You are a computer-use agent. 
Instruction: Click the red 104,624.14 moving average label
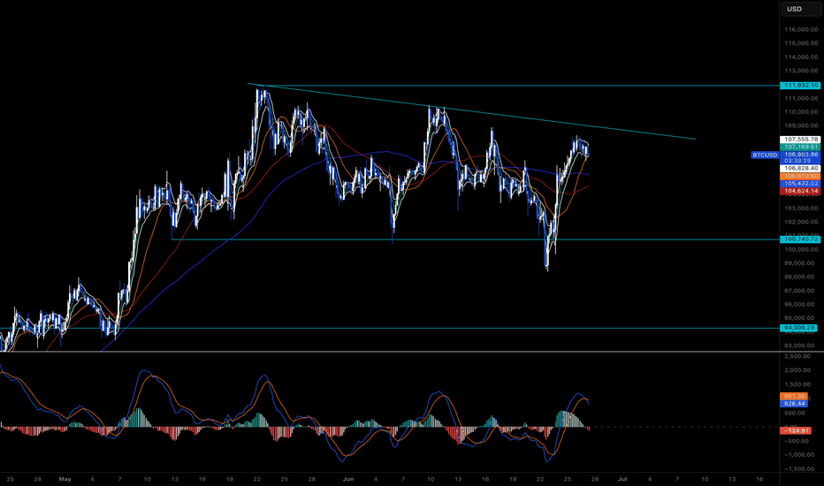click(800, 191)
